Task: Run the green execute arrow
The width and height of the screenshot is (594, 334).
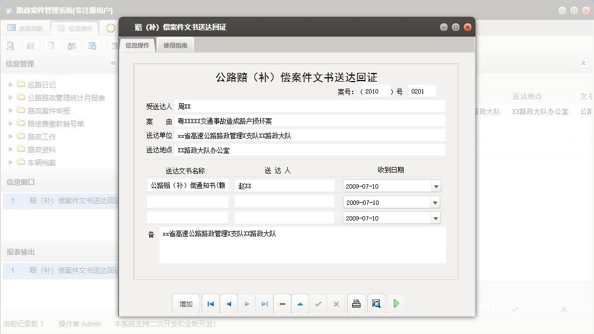Action: pyautogui.click(x=395, y=303)
